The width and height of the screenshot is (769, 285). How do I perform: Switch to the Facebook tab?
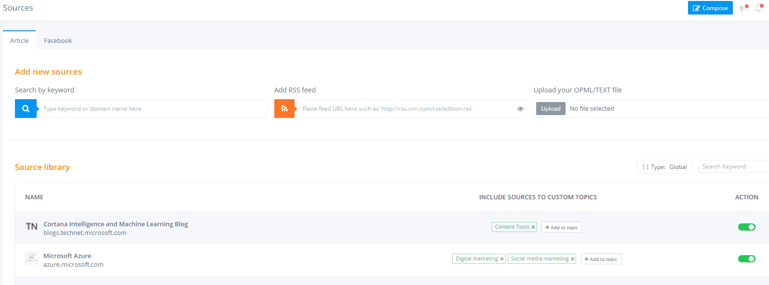(58, 40)
